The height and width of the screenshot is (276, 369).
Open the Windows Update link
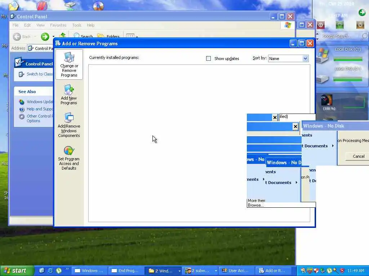coord(36,102)
